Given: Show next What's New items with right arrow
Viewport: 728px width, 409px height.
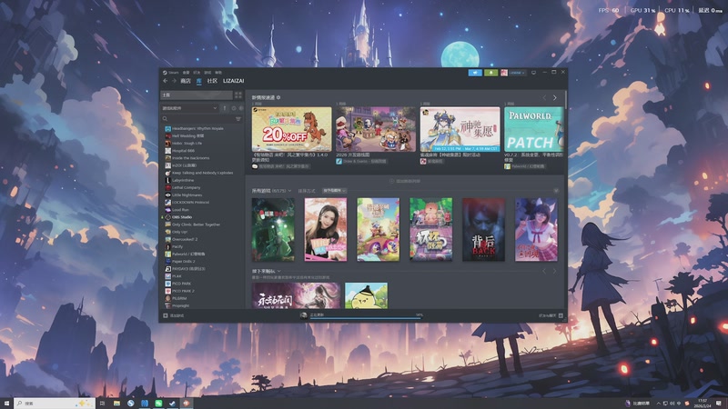Looking at the screenshot, I should click(554, 98).
